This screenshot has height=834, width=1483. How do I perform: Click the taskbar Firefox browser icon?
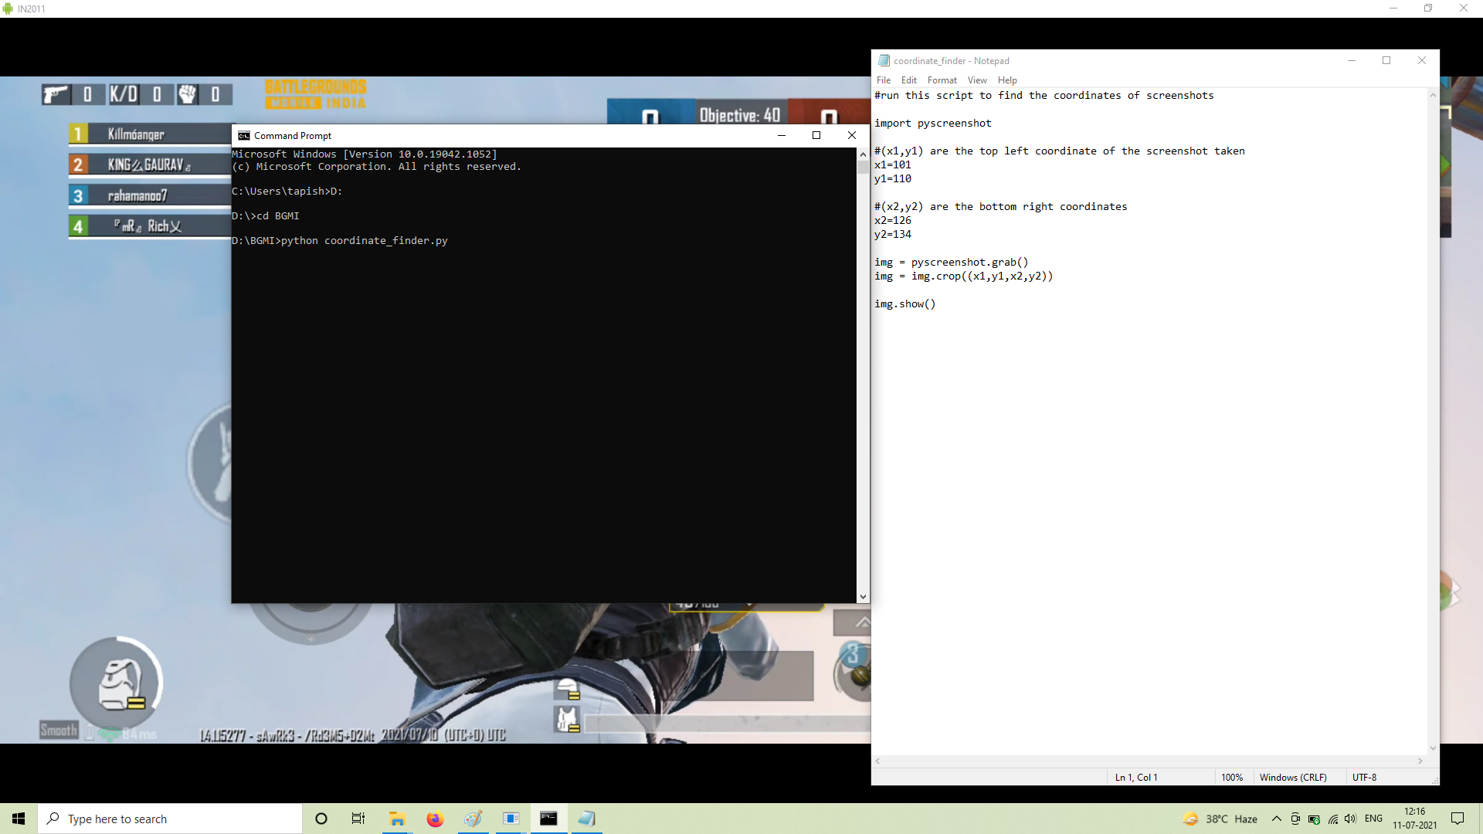(434, 818)
